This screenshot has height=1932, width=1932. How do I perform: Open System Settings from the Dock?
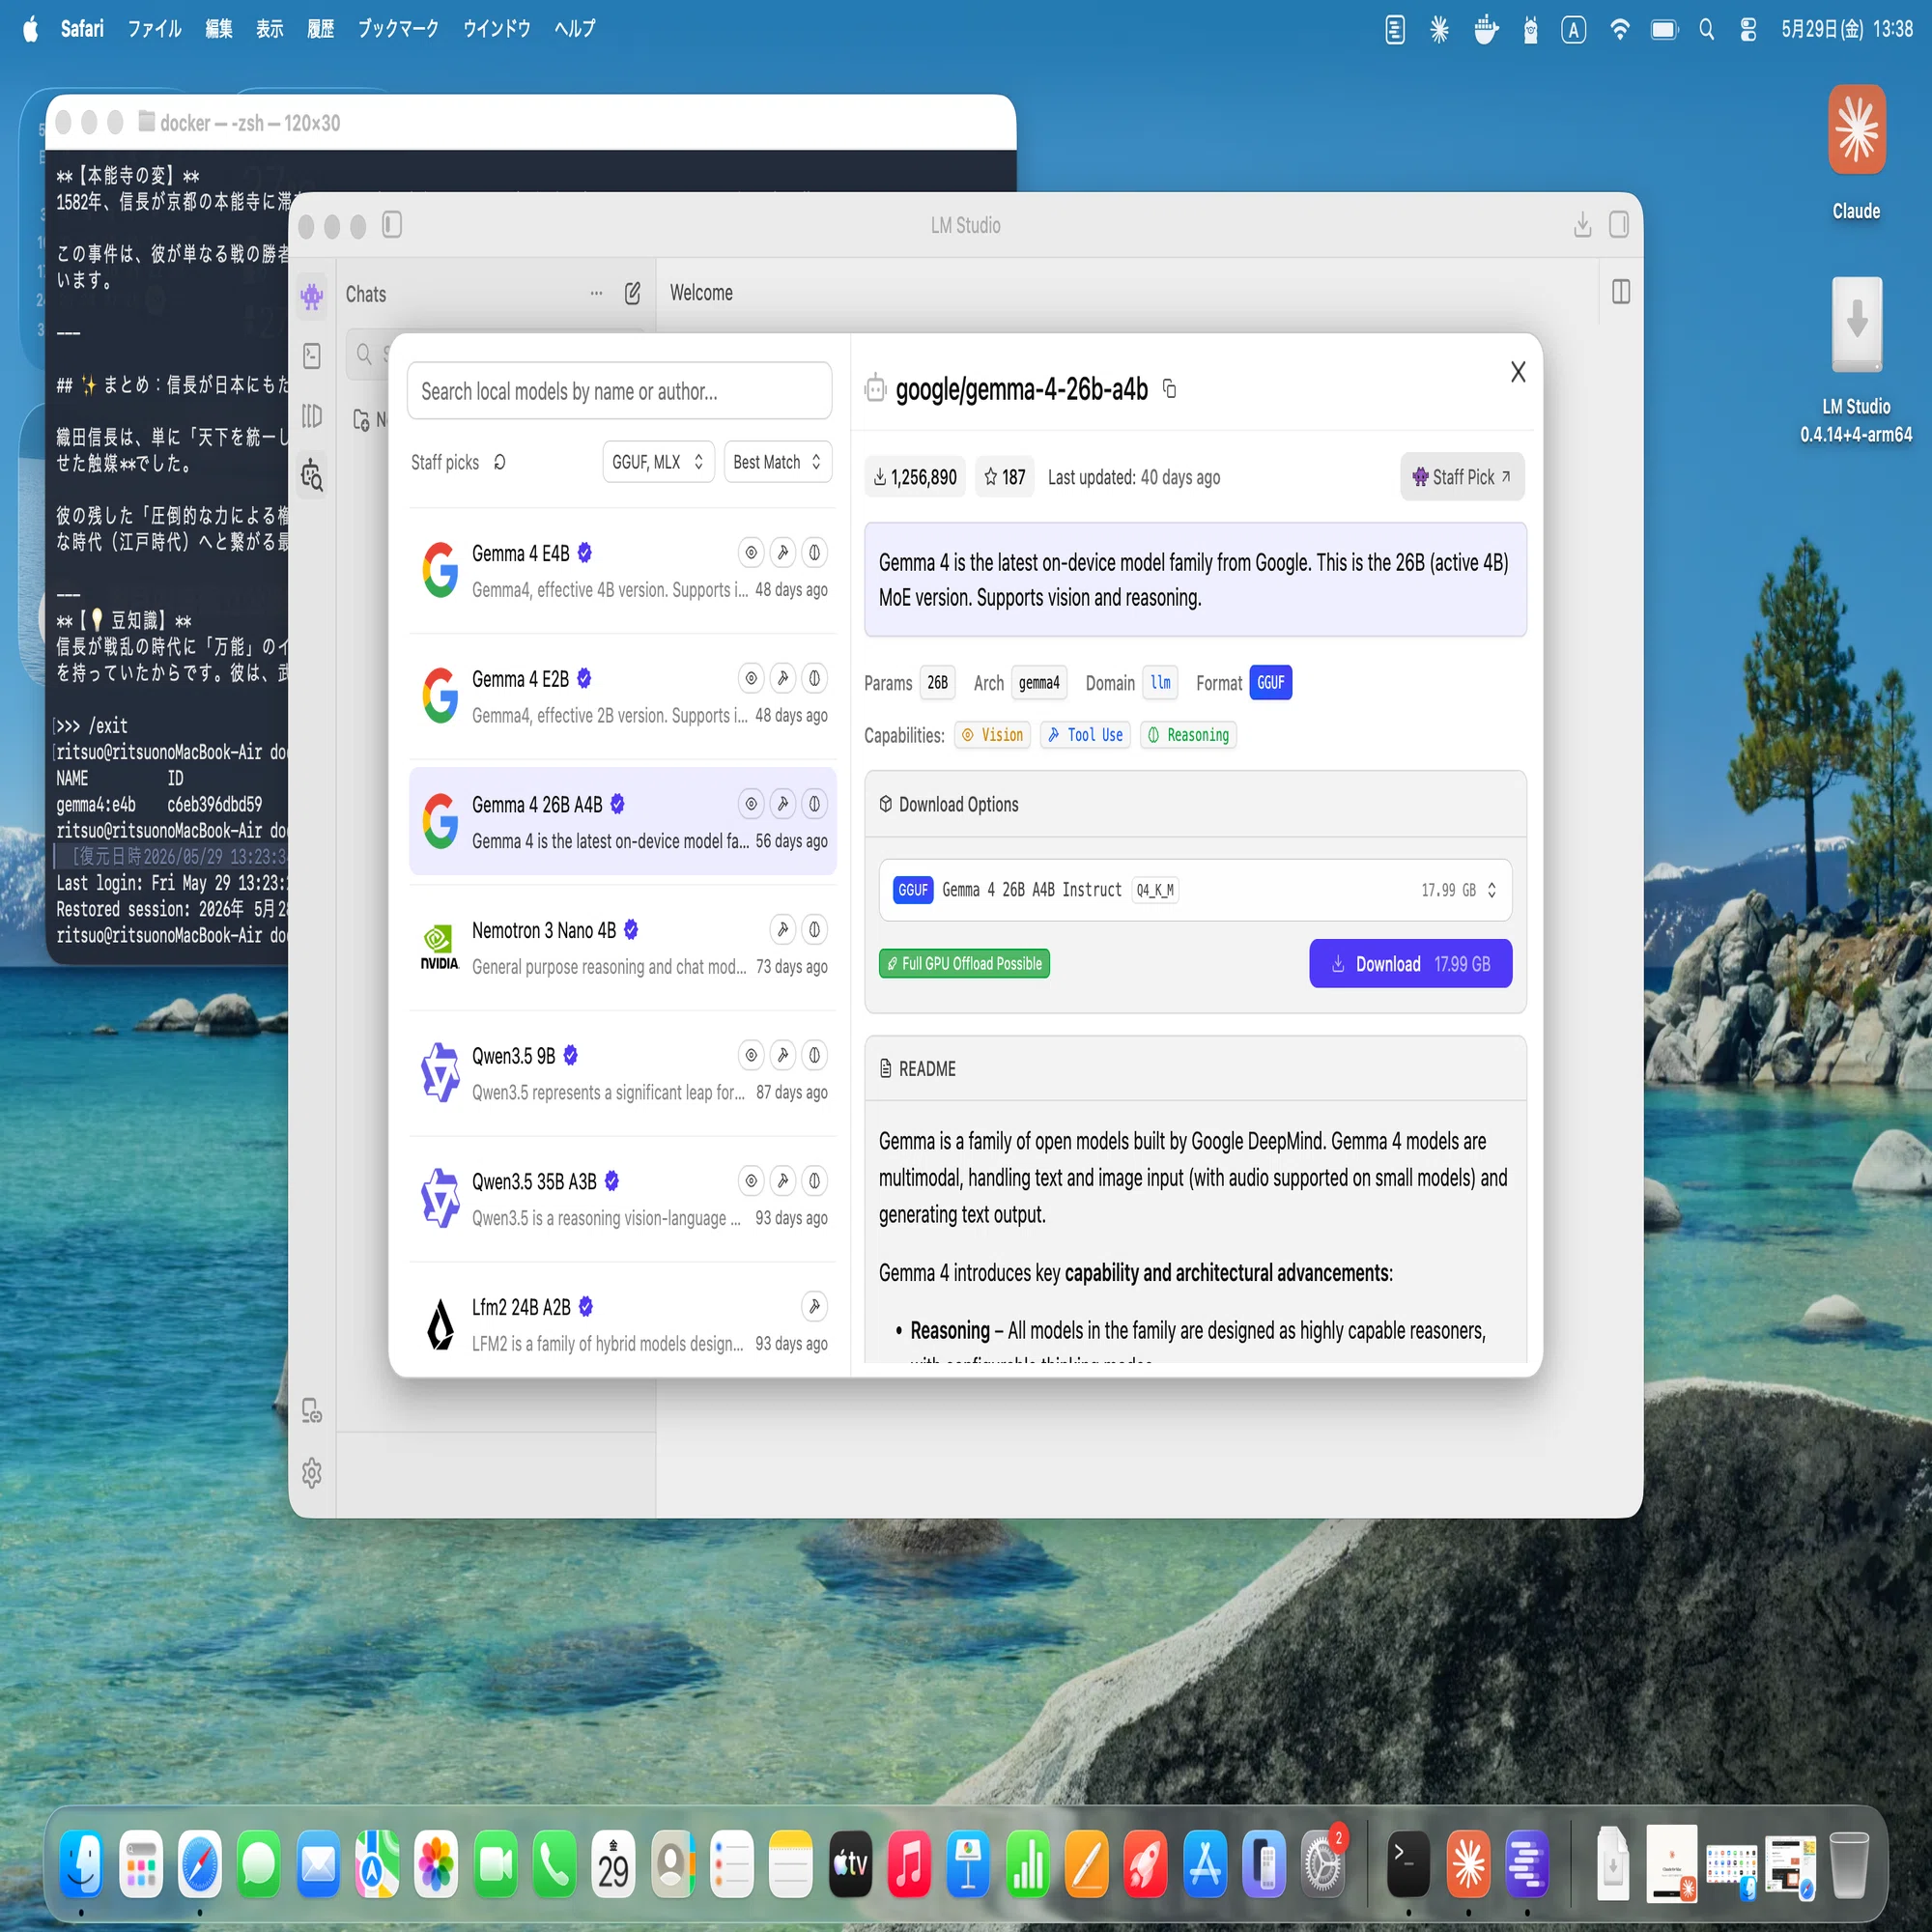tap(1324, 1864)
